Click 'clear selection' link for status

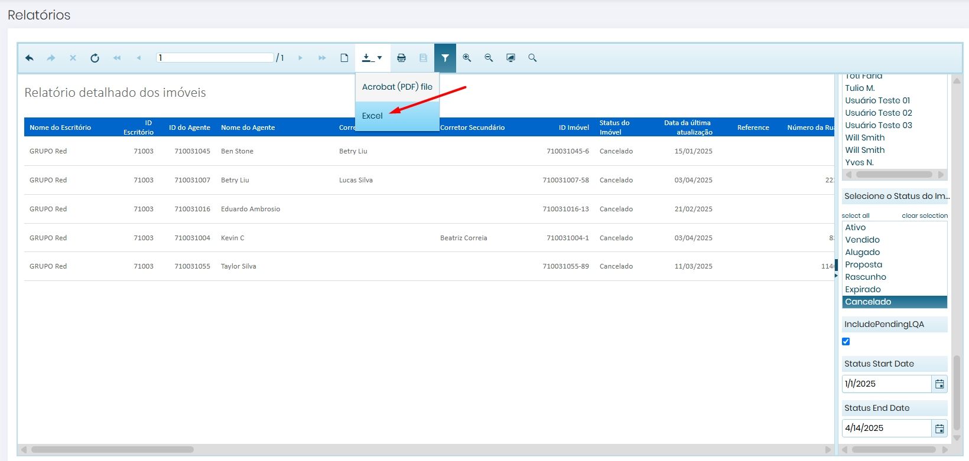pos(925,215)
